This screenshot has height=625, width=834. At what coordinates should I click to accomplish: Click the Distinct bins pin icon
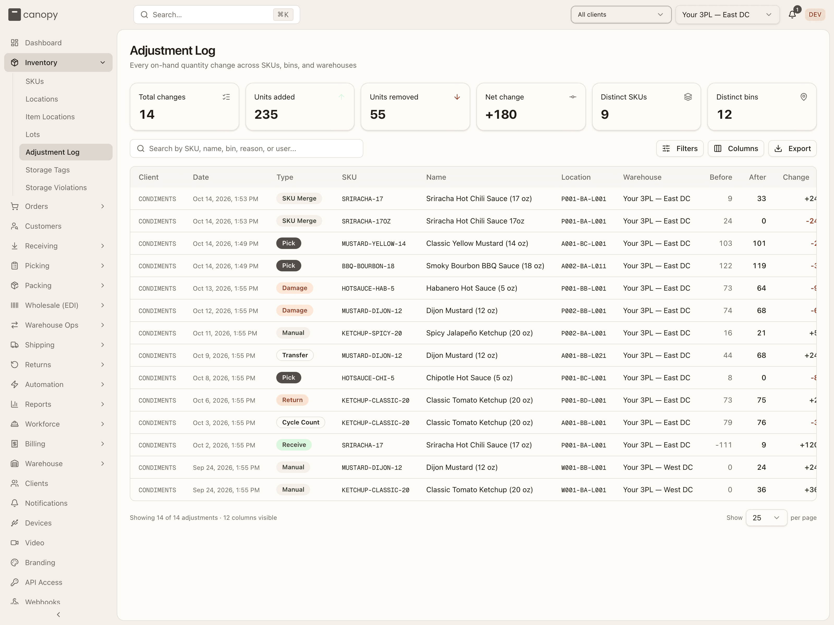(x=804, y=97)
